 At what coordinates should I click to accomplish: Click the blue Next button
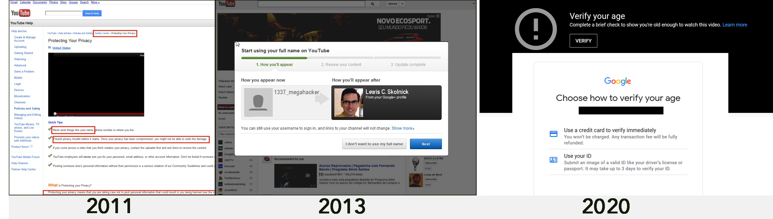click(426, 144)
